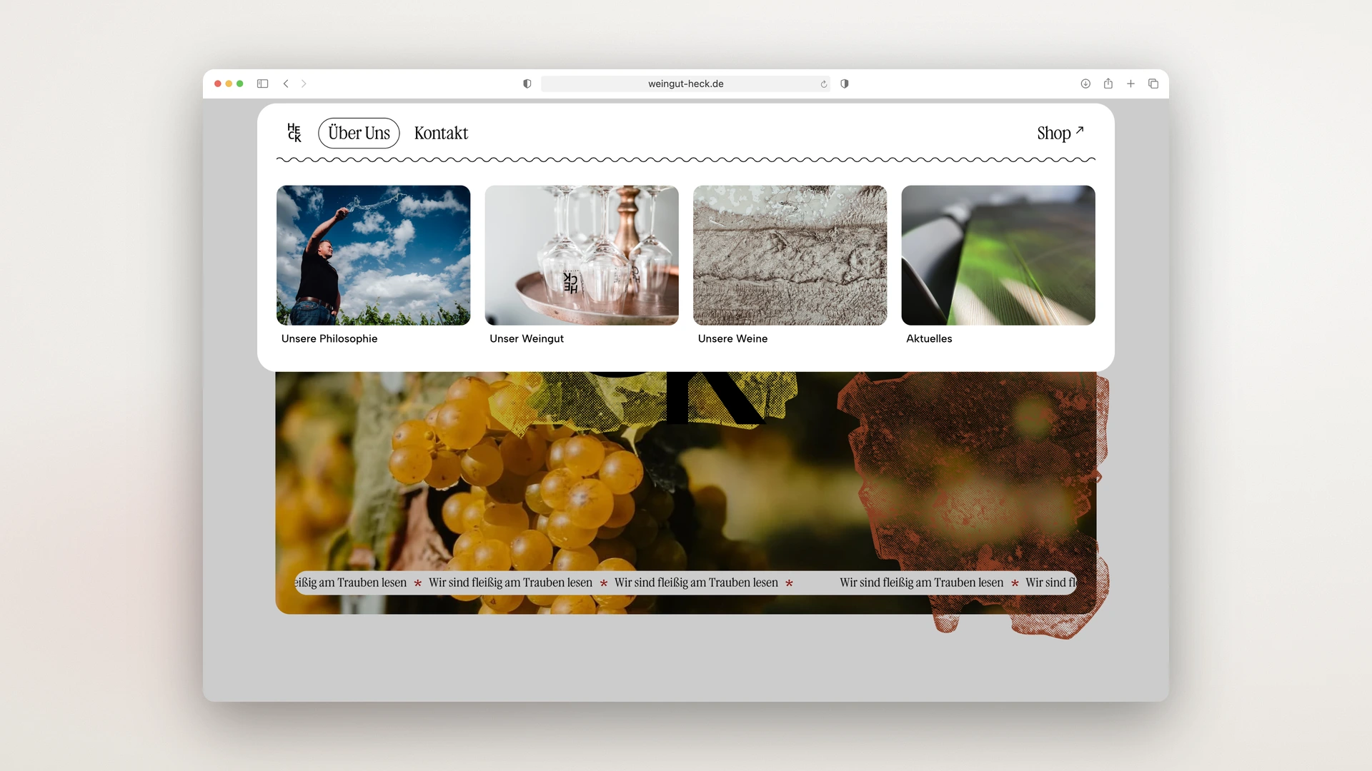
Task: Click the Unsere Weine caption
Action: [732, 338]
